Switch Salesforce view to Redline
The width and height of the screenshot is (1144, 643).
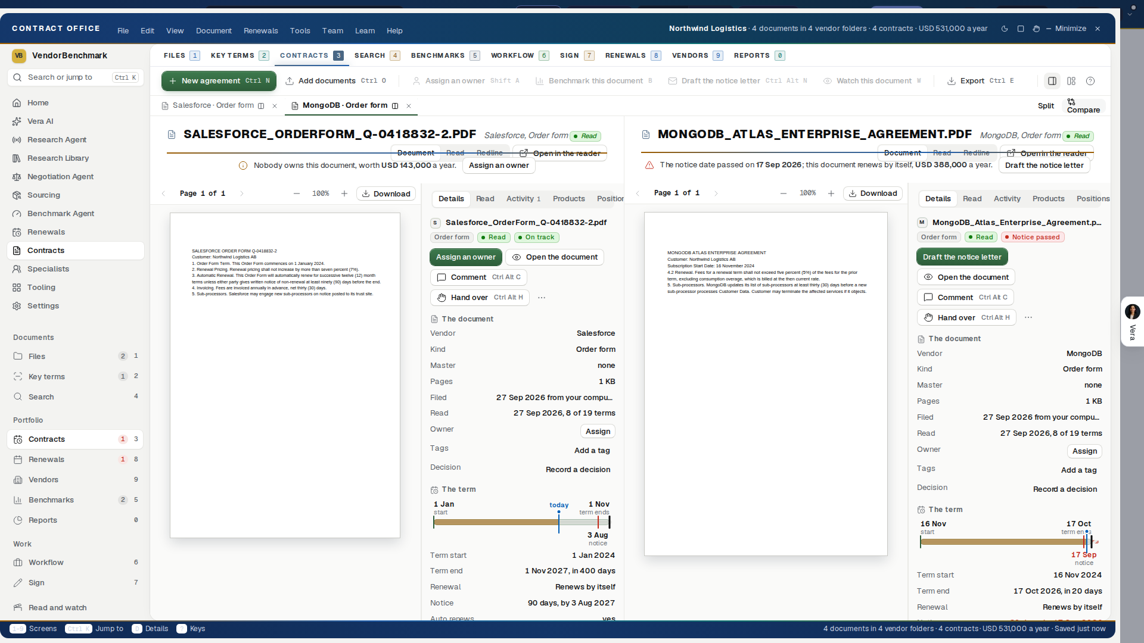pos(490,153)
